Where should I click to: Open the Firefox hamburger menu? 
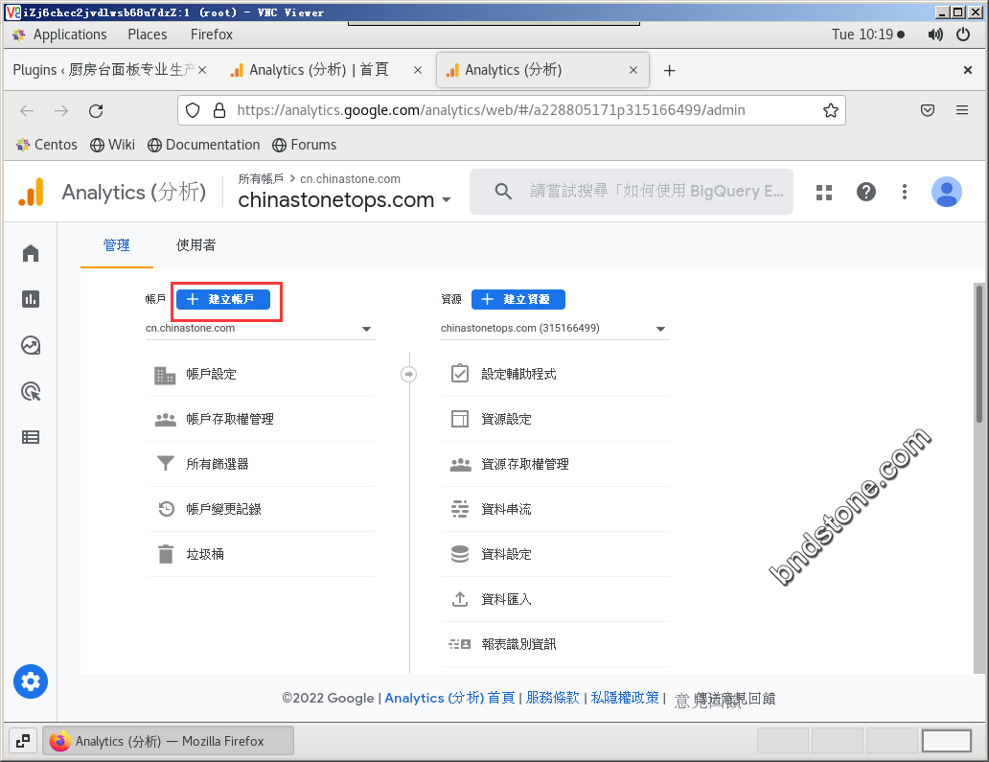pos(962,110)
